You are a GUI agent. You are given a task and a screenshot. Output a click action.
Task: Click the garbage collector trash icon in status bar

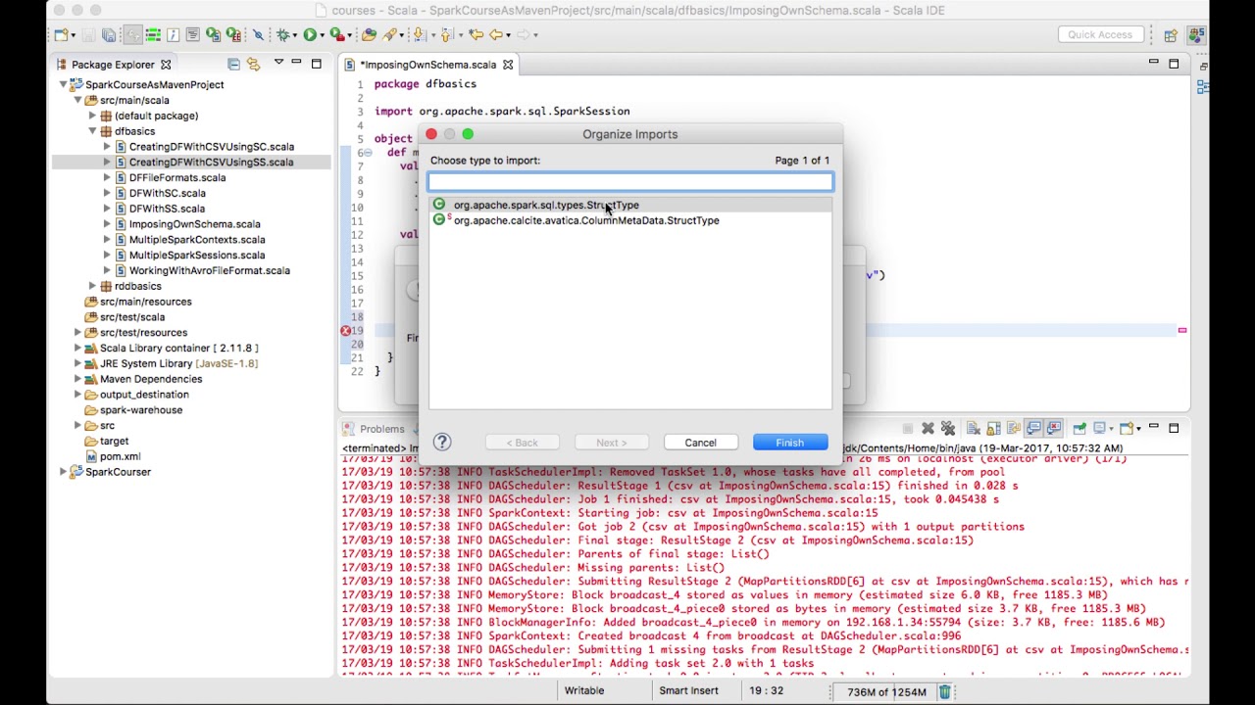[945, 691]
